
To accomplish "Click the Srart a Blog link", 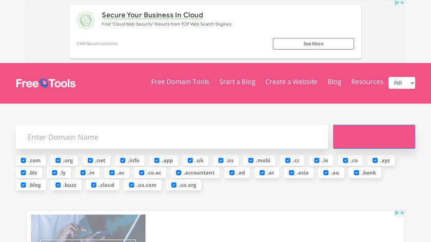I will tap(237, 82).
